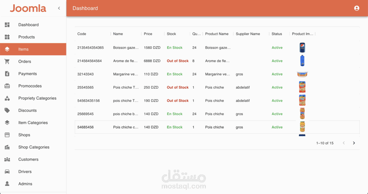Click Out of Stock in row 214564564564
The width and height of the screenshot is (368, 194).
[x=178, y=61]
